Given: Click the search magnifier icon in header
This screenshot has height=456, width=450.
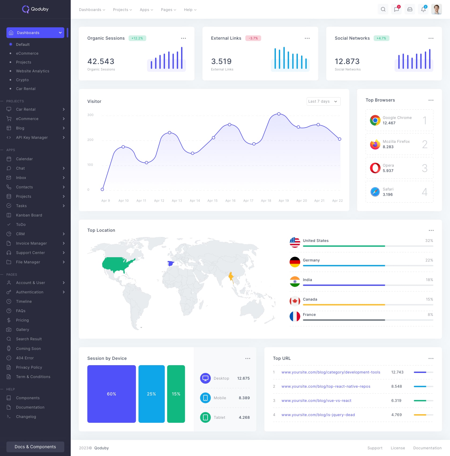Looking at the screenshot, I should (383, 9).
